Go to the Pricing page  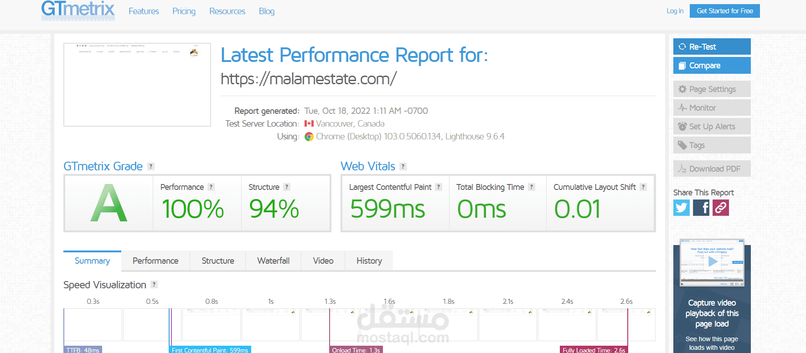[x=184, y=11]
